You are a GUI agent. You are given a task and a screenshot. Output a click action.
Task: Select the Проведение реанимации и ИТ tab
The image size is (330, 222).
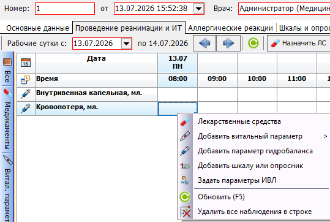(129, 28)
